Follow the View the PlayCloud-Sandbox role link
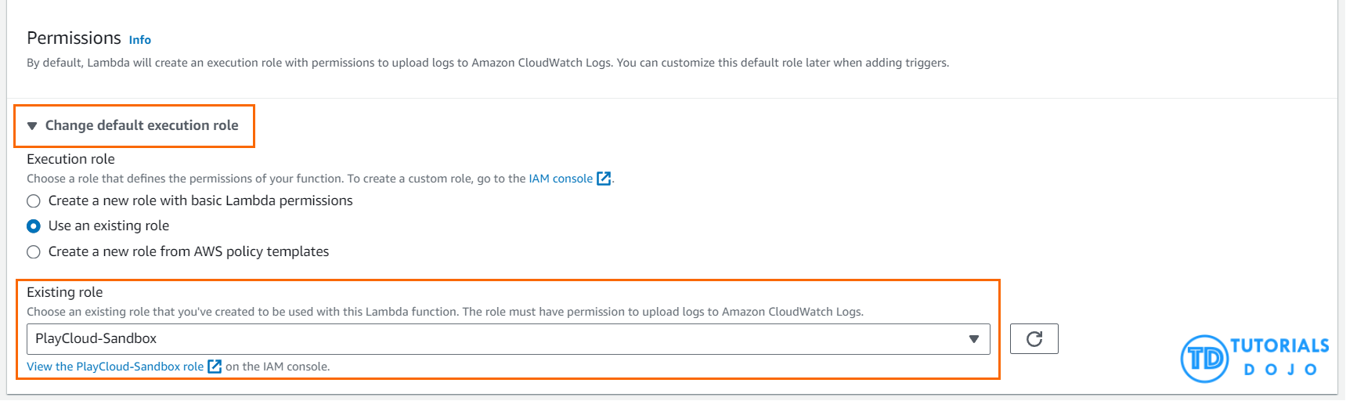 (115, 367)
